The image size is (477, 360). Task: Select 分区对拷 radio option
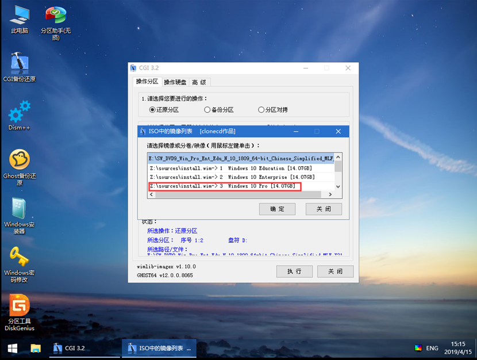(261, 109)
